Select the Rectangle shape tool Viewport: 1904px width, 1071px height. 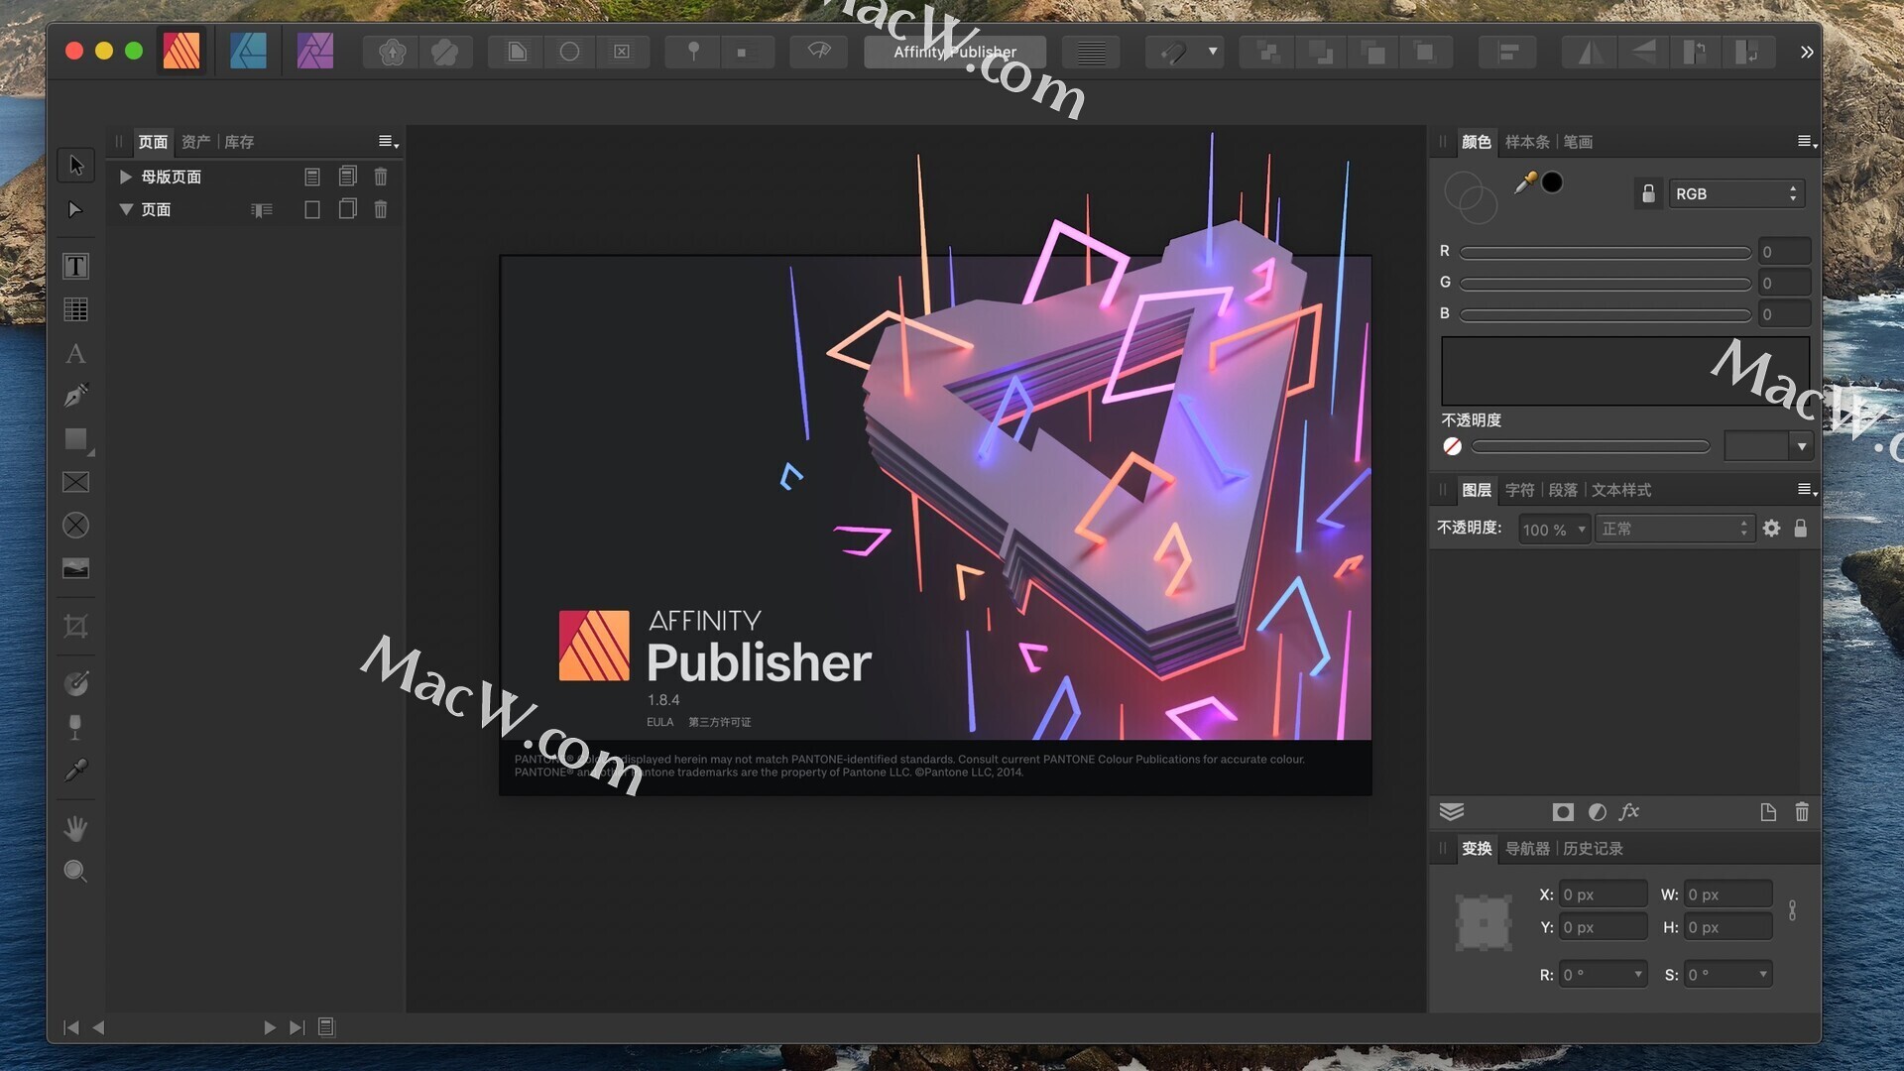(x=76, y=439)
